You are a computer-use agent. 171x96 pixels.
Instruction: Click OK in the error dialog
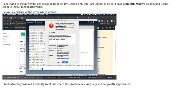coord(65,62)
